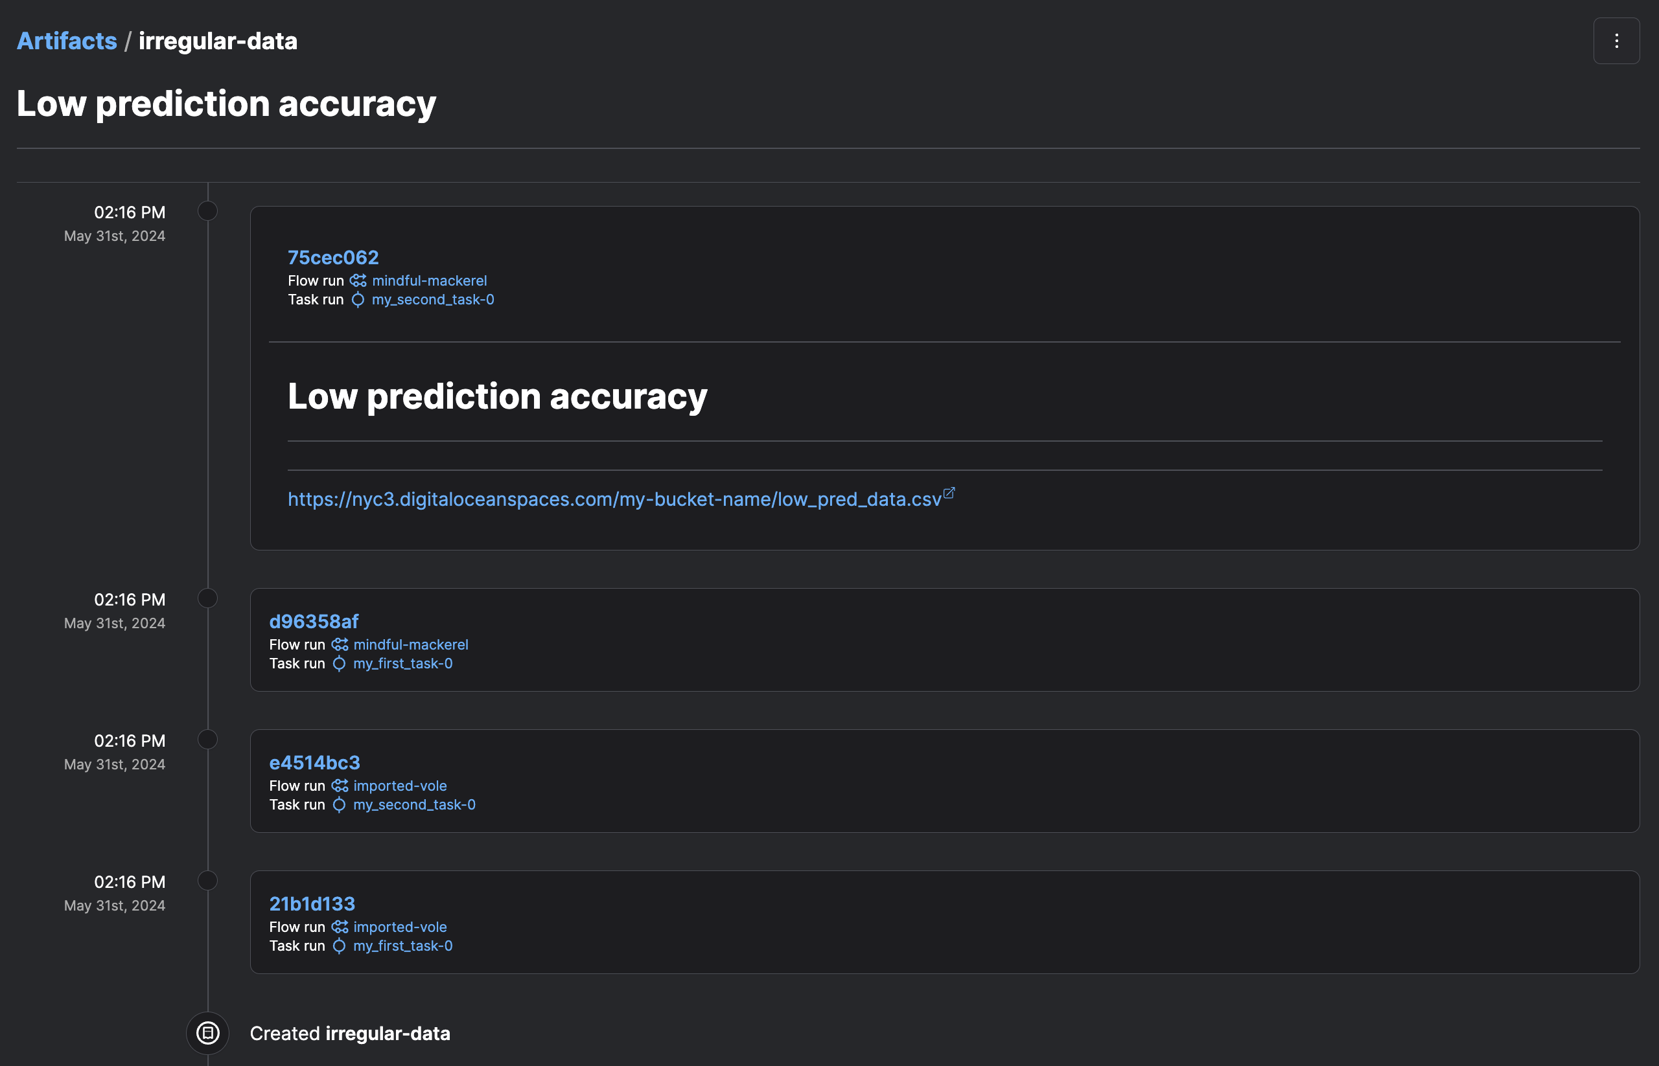Click timeline marker next to 21b1d133 entry
Screen dimensions: 1659x1066
(x=208, y=881)
